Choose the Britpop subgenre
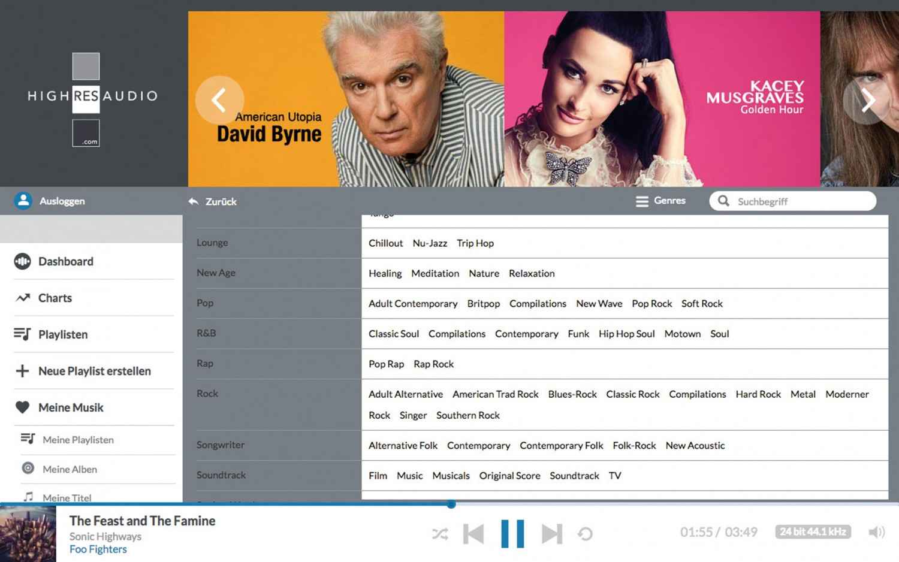The height and width of the screenshot is (562, 899). click(484, 304)
